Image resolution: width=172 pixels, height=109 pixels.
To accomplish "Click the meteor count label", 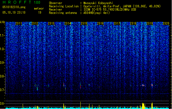I will pyautogui.click(x=39, y=8).
